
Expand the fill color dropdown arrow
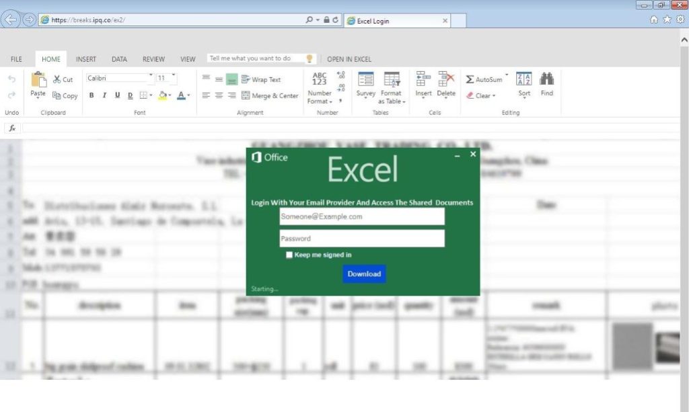[170, 95]
